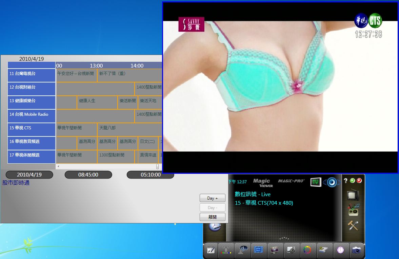Click the program guide horizontal scrollbar thumb

tap(157, 166)
